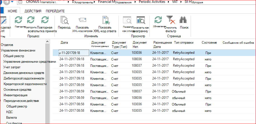Sort by Дата column header

tap(64, 43)
